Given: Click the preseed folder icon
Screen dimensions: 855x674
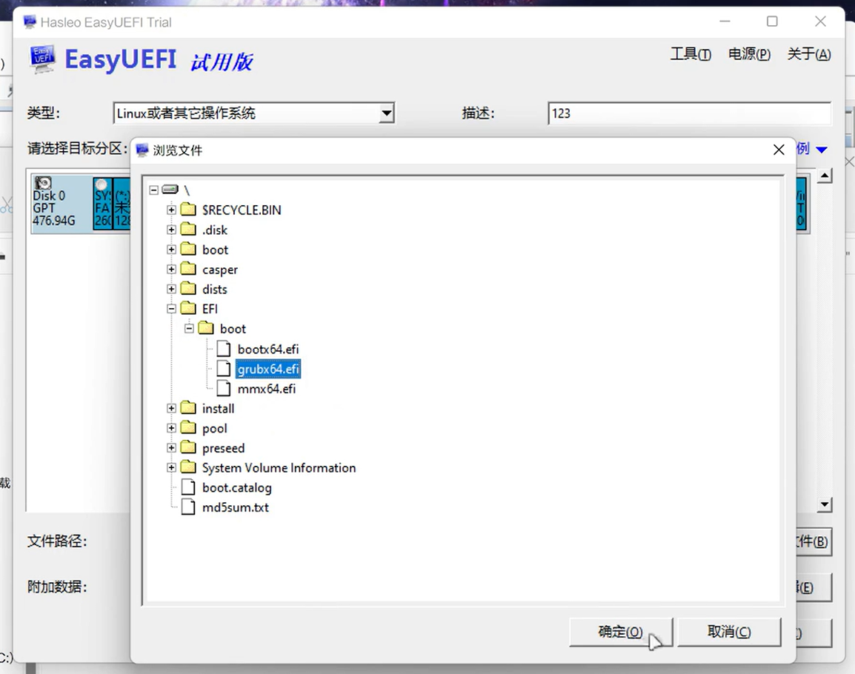Looking at the screenshot, I should 188,447.
